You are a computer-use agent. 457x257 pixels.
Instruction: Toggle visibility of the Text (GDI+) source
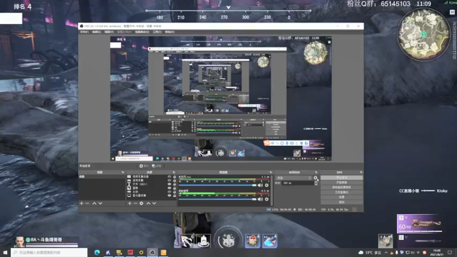(x=169, y=184)
